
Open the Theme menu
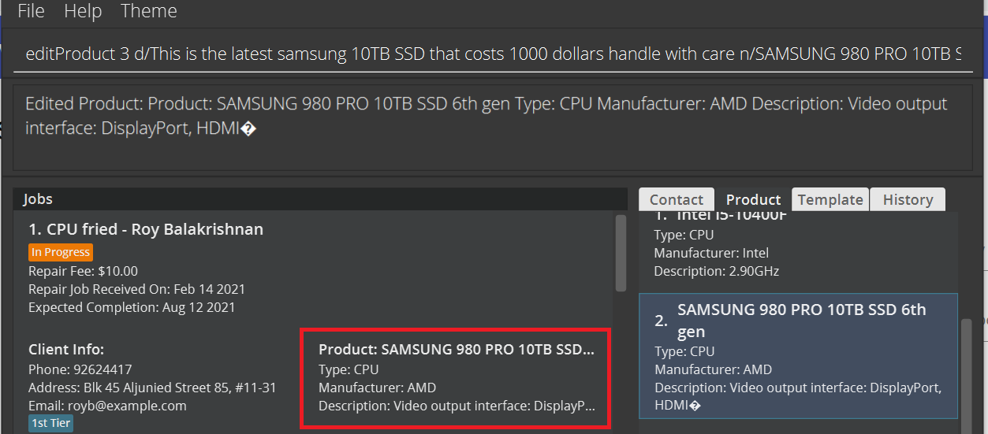[x=149, y=12]
